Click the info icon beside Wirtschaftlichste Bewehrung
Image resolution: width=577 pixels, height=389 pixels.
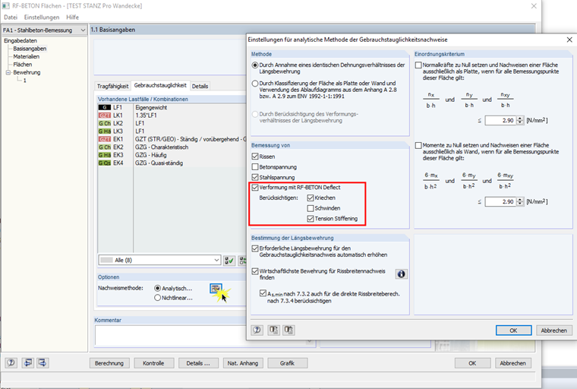click(x=401, y=274)
